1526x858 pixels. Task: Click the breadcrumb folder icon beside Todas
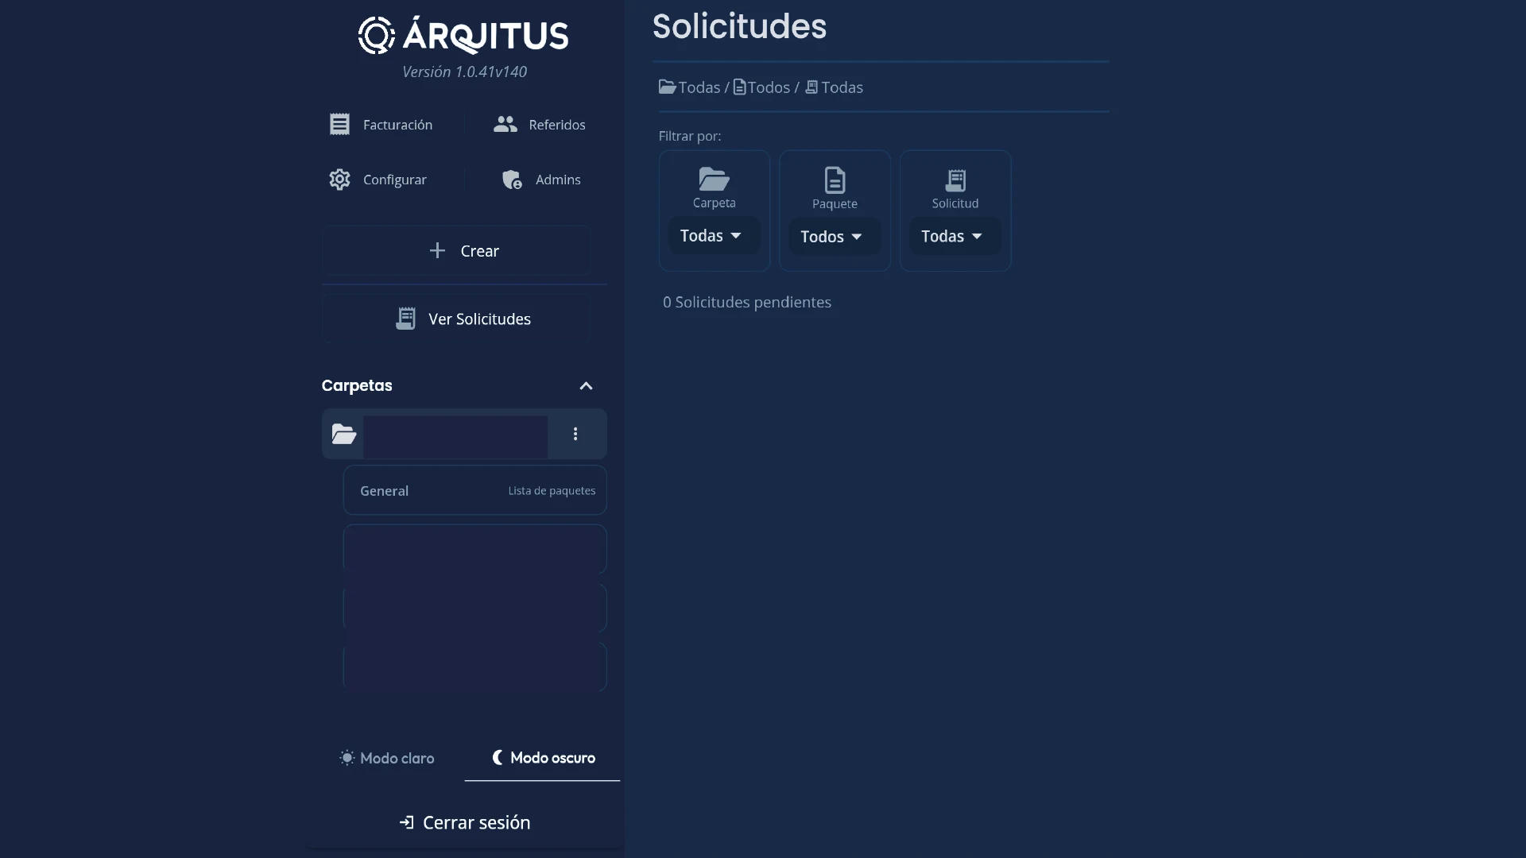pos(667,87)
